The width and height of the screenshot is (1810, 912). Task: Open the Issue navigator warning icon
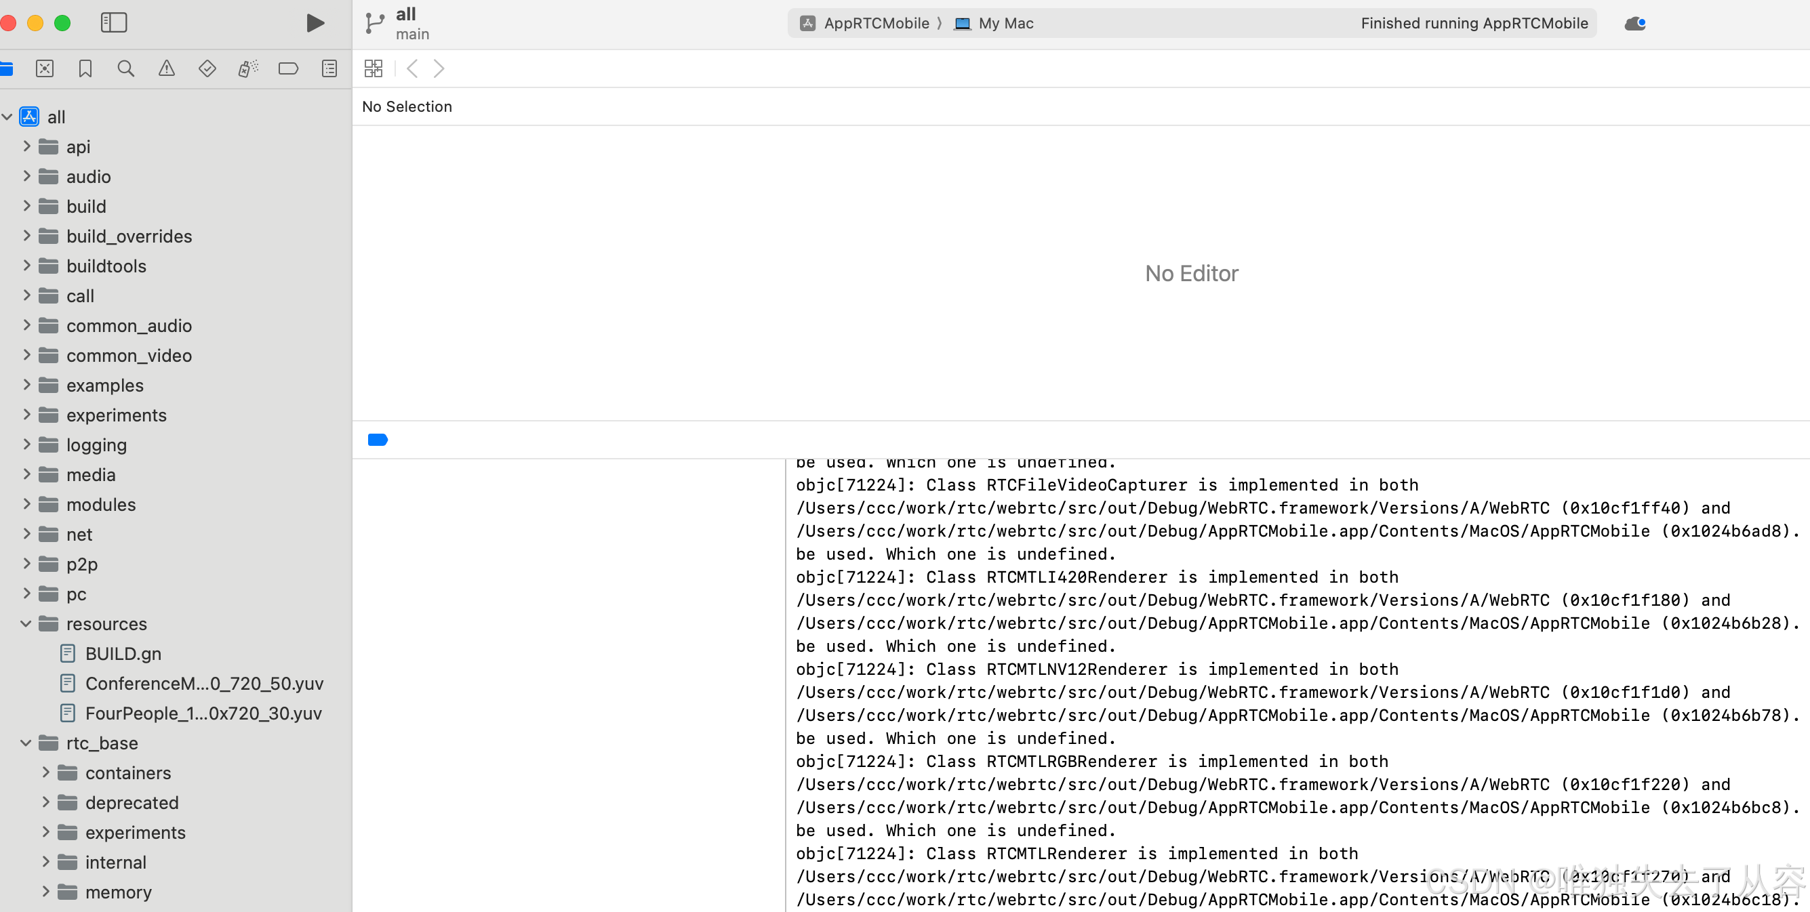167,69
